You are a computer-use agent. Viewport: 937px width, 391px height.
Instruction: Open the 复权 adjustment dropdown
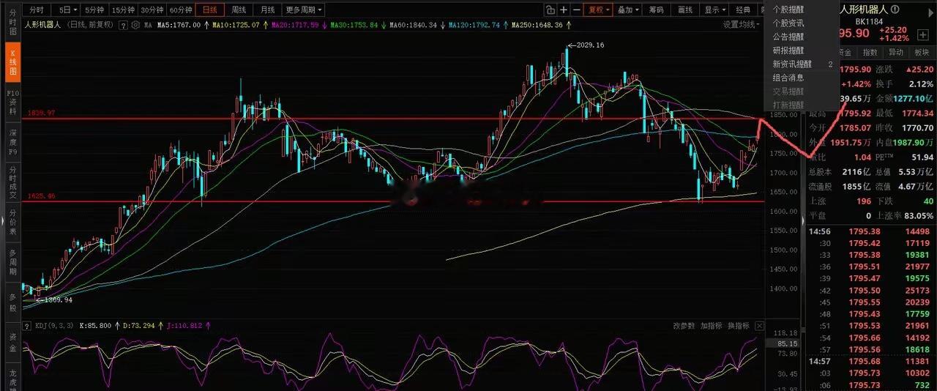[x=599, y=10]
